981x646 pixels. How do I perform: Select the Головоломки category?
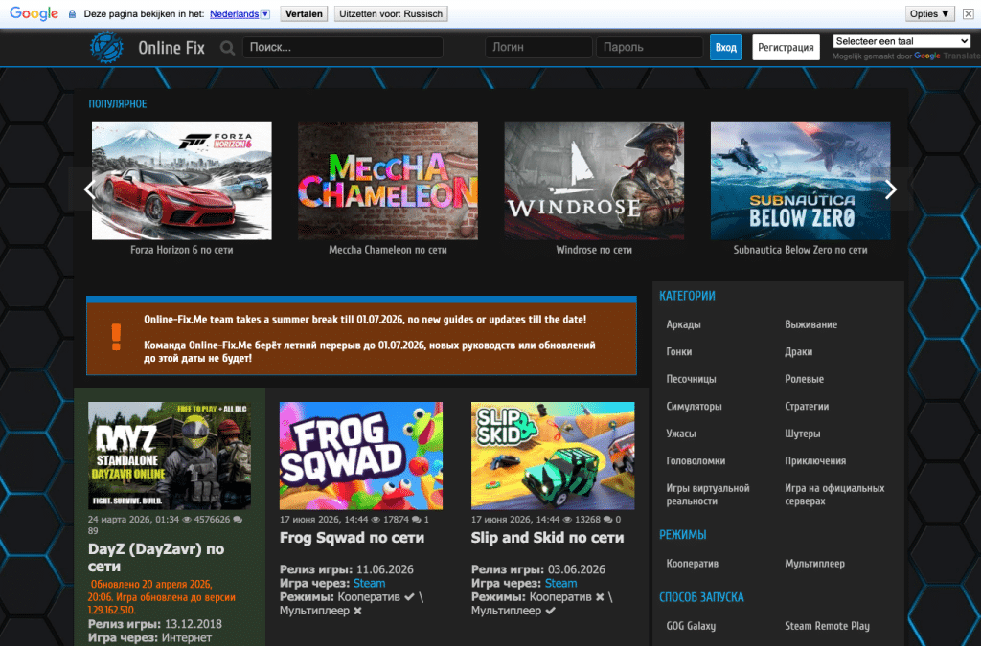[x=696, y=461]
